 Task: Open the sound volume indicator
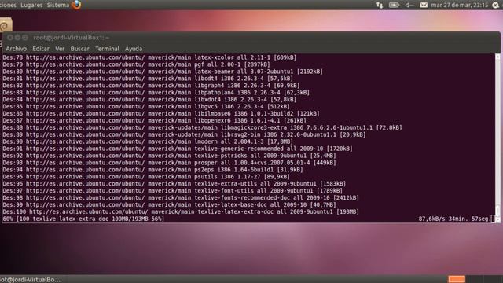409,5
